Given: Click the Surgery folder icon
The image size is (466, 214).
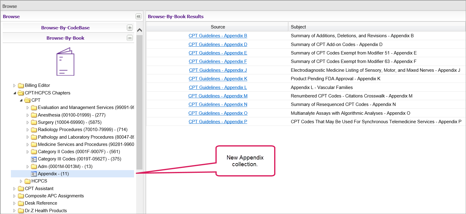Looking at the screenshot, I should click(x=34, y=122).
